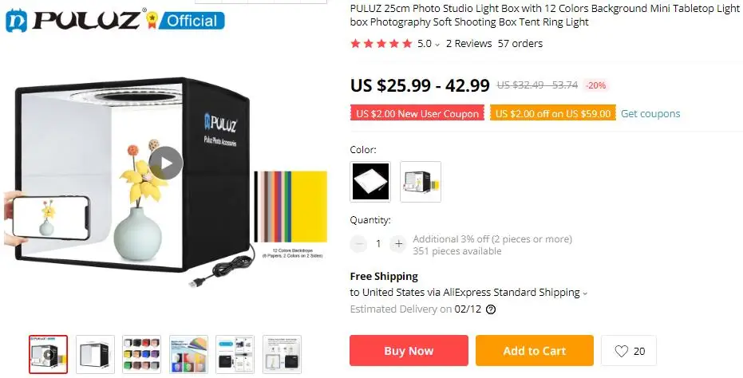Select the white light pad color option

point(370,181)
